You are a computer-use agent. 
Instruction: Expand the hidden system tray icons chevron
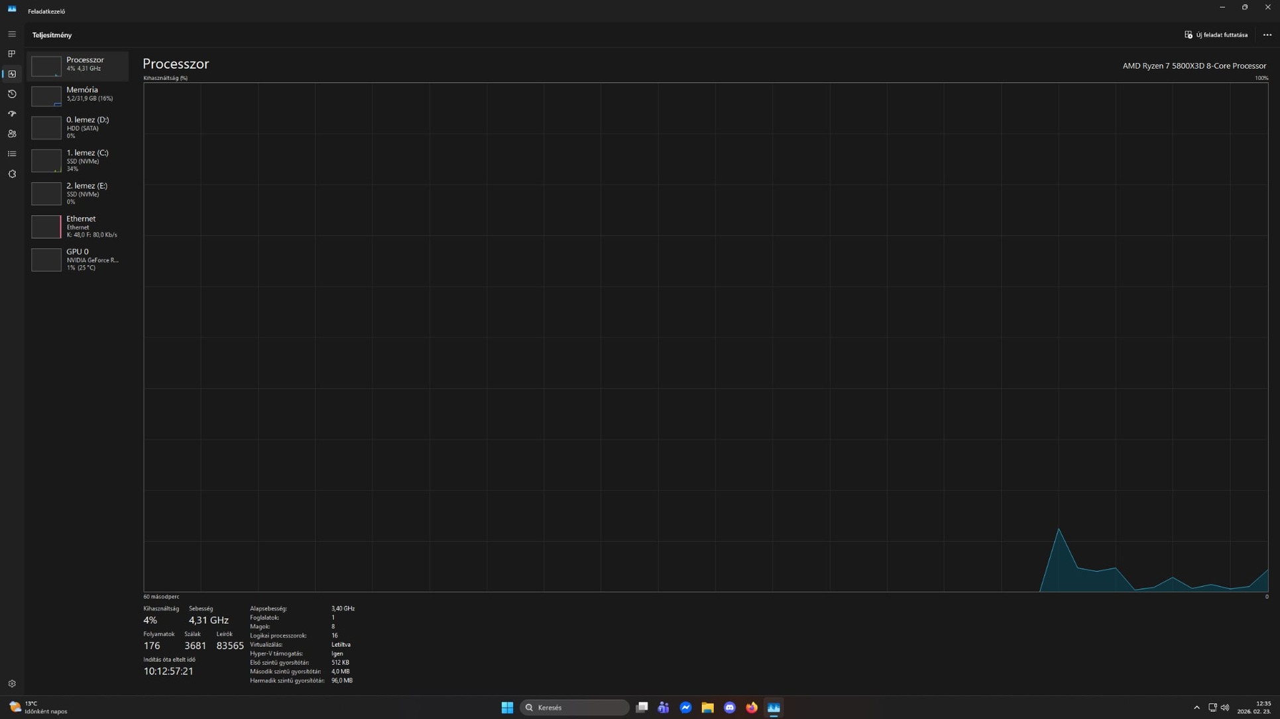1196,708
